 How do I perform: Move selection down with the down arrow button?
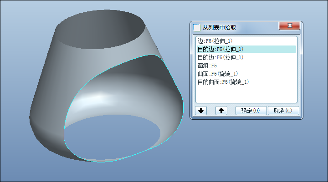(x=201, y=111)
